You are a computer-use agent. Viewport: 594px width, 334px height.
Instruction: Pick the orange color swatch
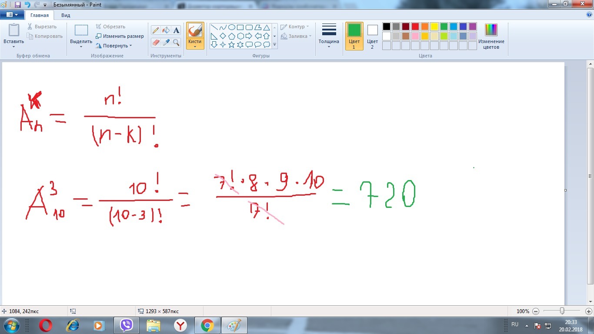pyautogui.click(x=424, y=27)
